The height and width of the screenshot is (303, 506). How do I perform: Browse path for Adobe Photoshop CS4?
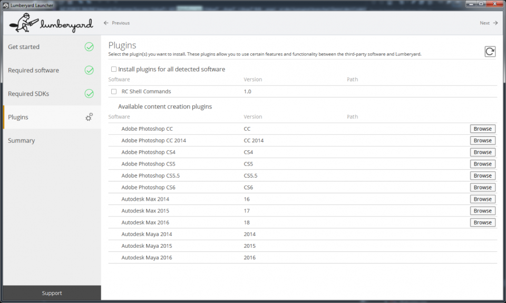pos(482,152)
